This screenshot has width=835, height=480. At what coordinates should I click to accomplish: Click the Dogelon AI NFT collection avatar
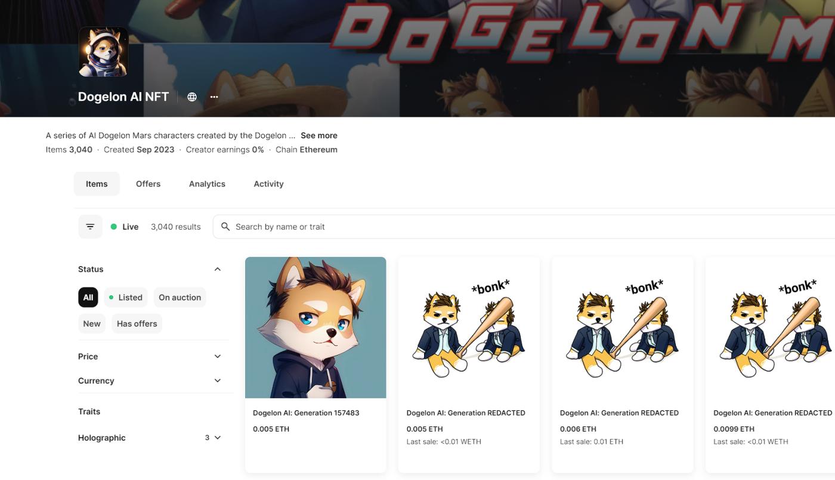click(x=103, y=51)
